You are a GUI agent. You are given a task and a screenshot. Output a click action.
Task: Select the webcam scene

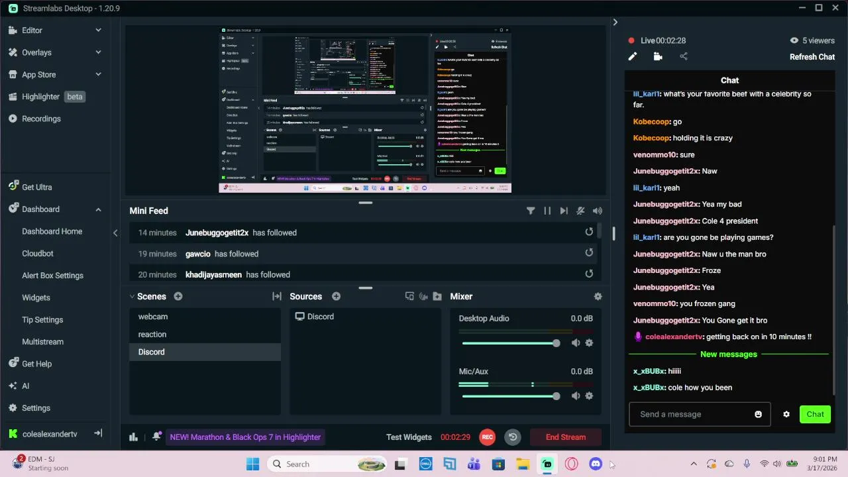pos(205,317)
